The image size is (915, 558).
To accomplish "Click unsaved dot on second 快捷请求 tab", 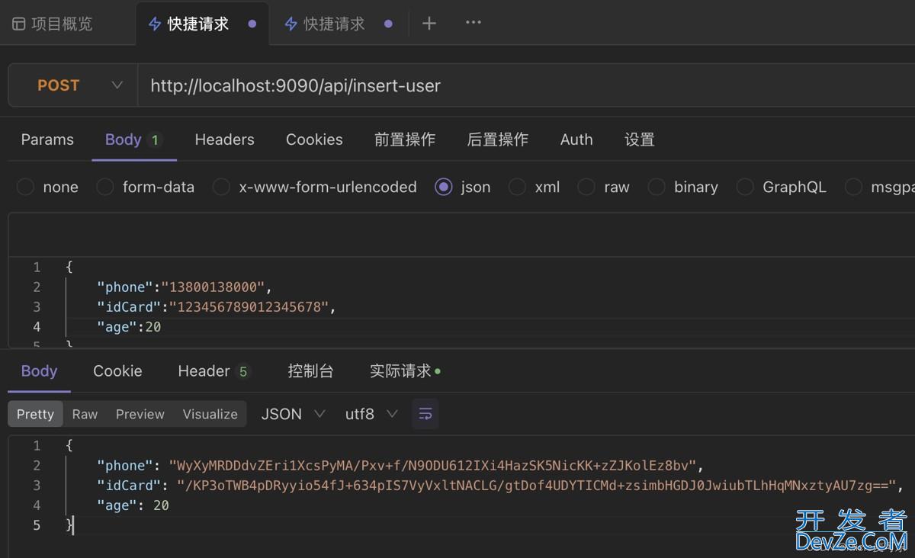I will click(388, 24).
